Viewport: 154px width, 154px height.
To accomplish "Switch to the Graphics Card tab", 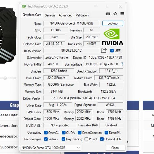I will pos(32,15).
